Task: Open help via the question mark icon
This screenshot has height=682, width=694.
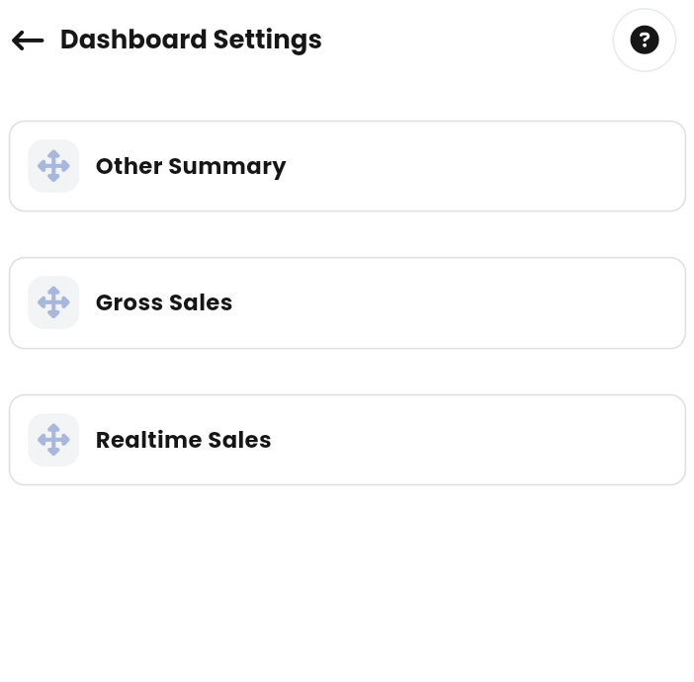Action: (x=645, y=41)
